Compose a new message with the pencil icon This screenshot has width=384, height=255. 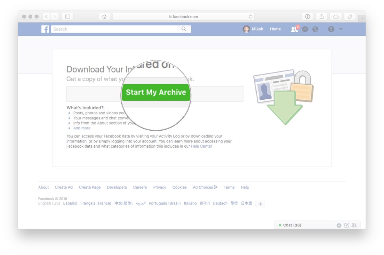[346, 225]
